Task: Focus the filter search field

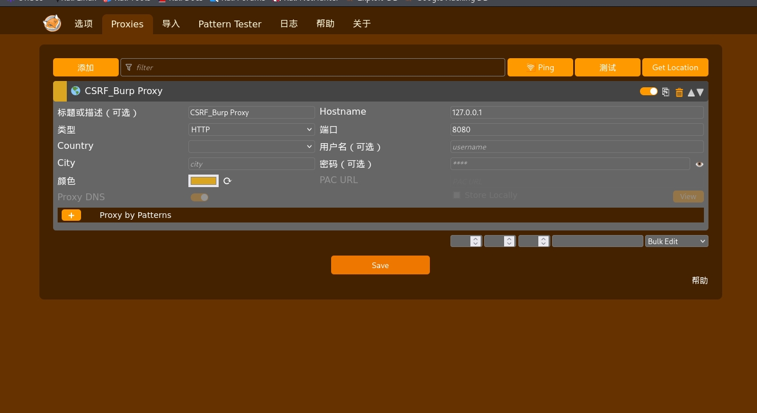Action: pyautogui.click(x=313, y=67)
